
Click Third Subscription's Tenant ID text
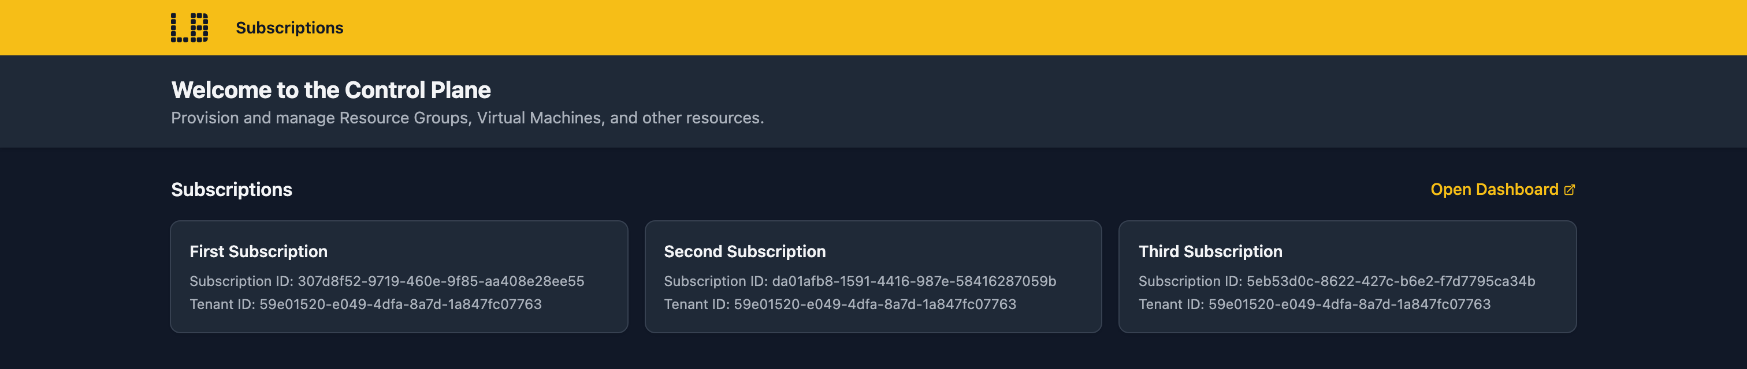pyautogui.click(x=1314, y=304)
